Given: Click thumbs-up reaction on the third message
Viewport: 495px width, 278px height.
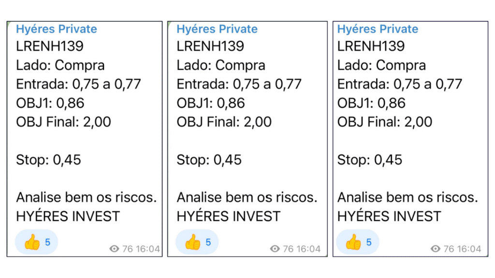Looking at the screenshot, I should [353, 242].
